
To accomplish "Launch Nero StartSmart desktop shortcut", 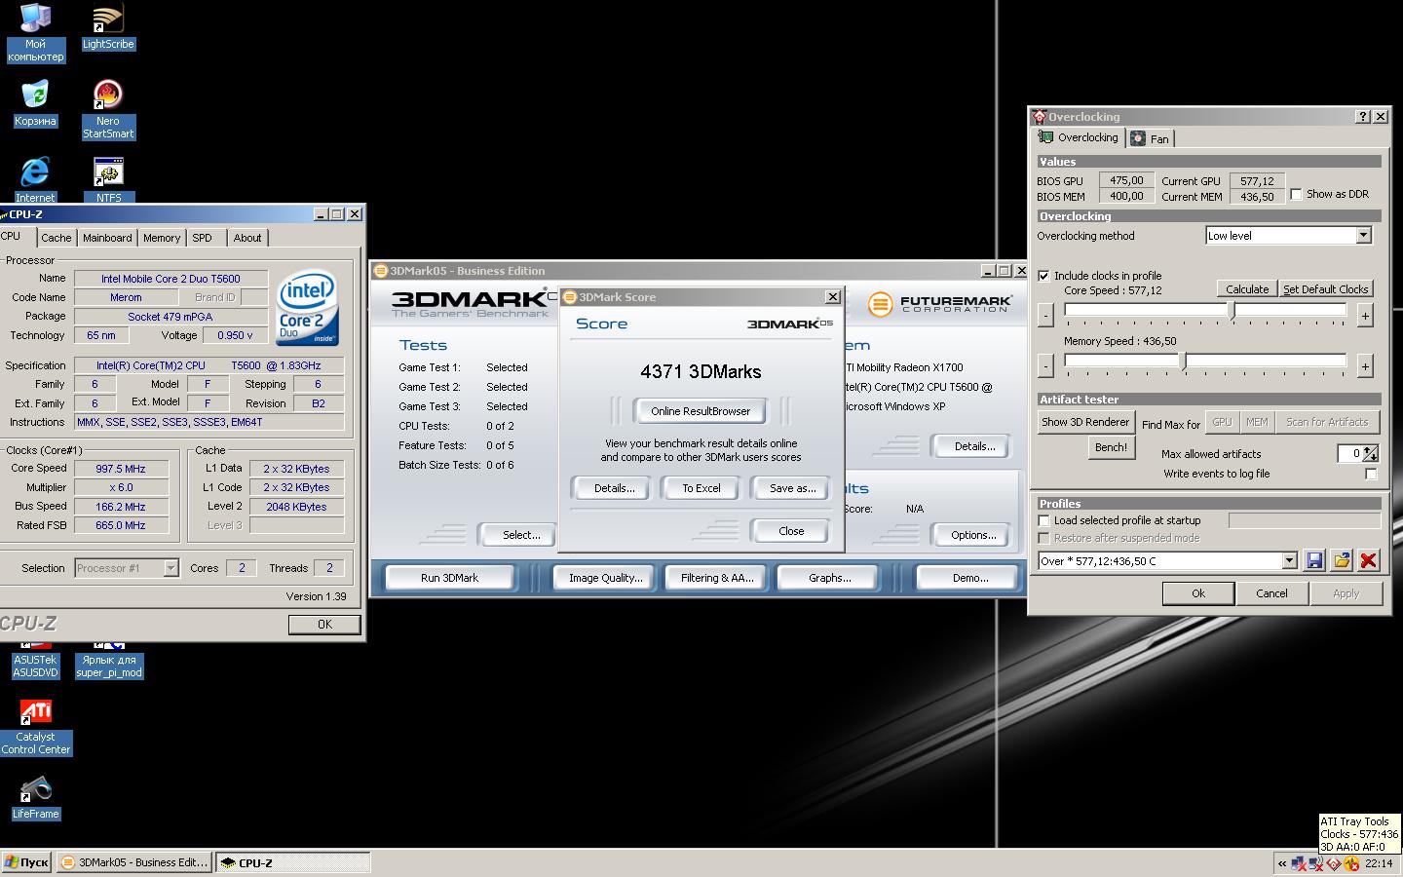I will click(x=108, y=109).
